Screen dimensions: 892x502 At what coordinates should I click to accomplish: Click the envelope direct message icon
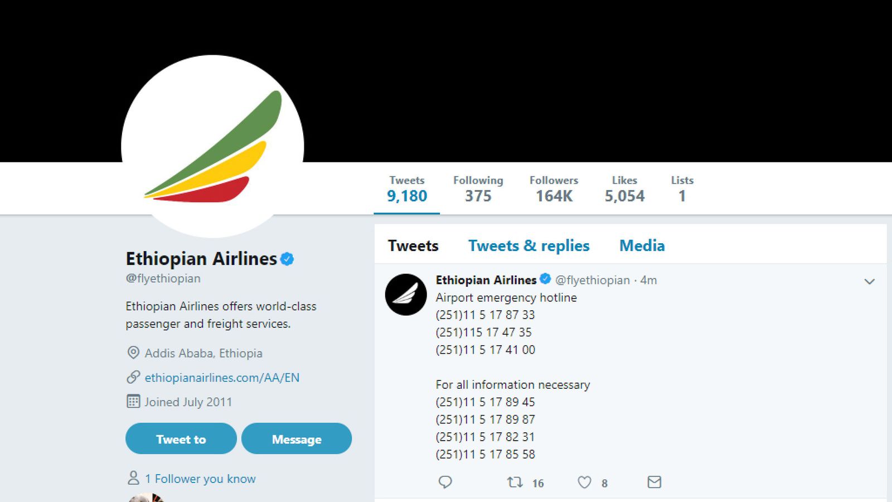pos(654,482)
